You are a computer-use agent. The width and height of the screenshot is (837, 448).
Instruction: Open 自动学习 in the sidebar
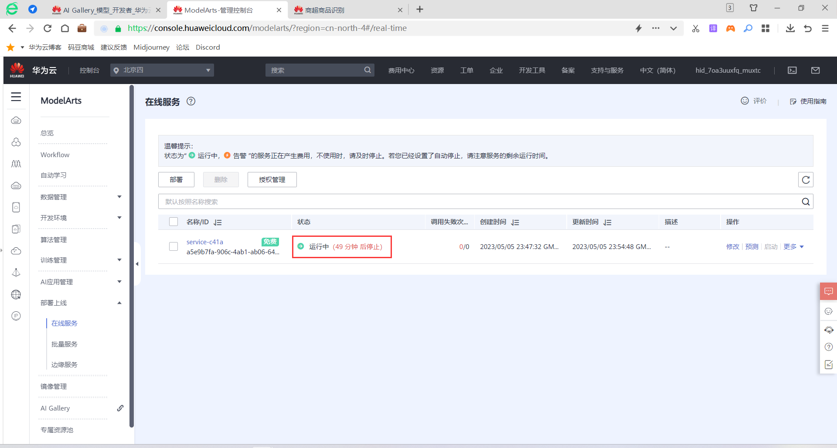click(x=54, y=175)
